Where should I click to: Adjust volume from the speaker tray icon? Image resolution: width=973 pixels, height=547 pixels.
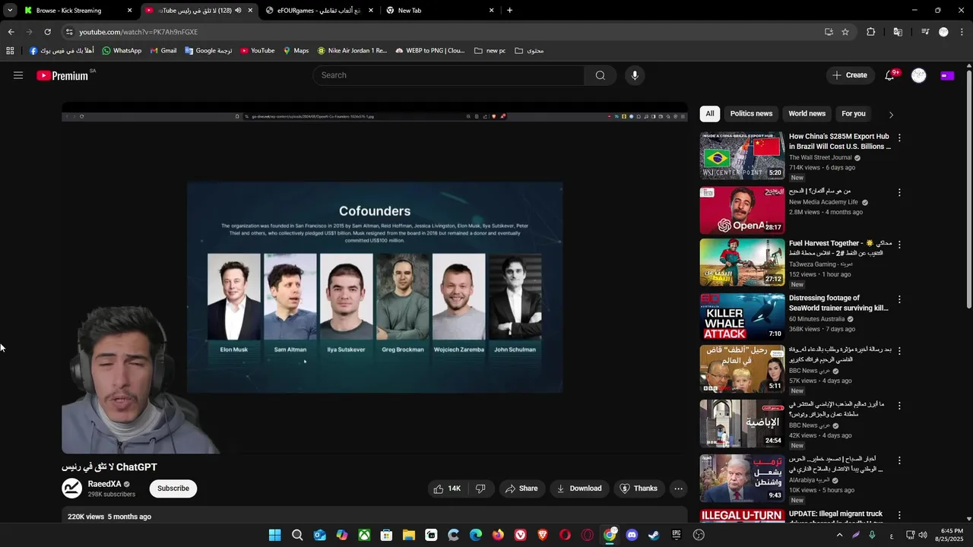pyautogui.click(x=923, y=535)
